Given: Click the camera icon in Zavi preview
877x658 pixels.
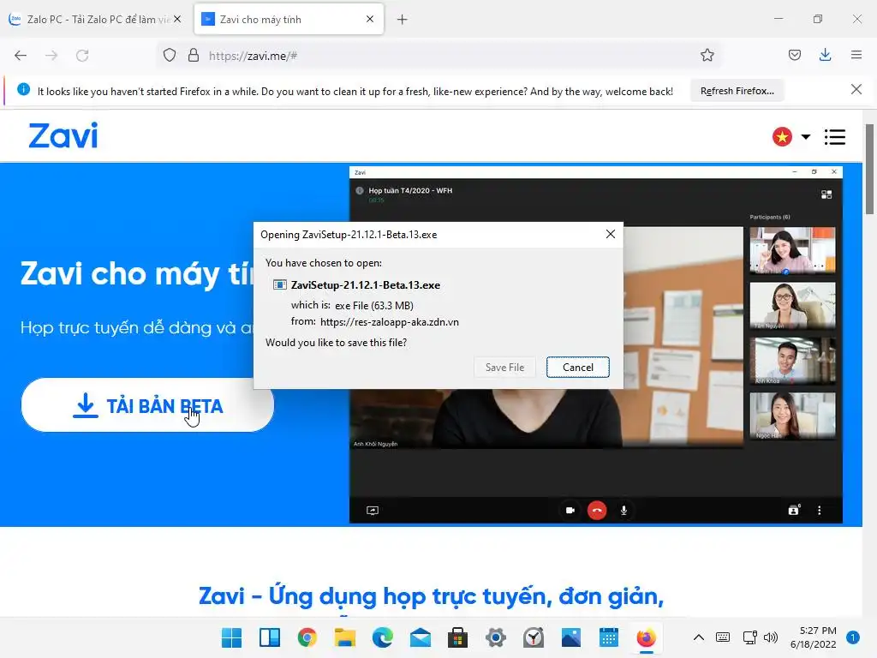Looking at the screenshot, I should point(570,511).
